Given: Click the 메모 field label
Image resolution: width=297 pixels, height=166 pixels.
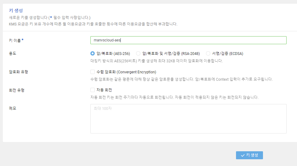Looking at the screenshot, I should tap(13, 108).
